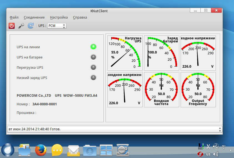Open the mail envelope application
This screenshot has height=158, width=234.
pyautogui.click(x=74, y=151)
